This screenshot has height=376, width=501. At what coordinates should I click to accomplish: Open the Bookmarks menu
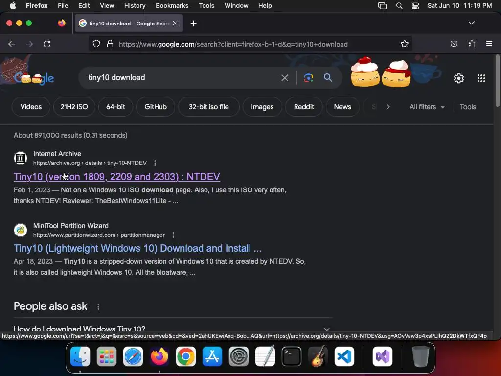coord(172,6)
